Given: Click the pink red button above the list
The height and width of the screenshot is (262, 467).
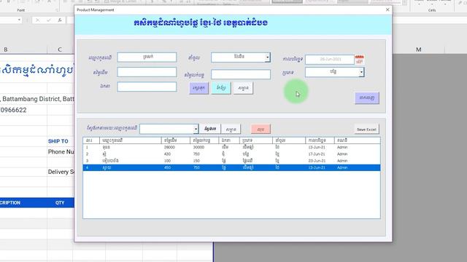Looking at the screenshot, I should pyautogui.click(x=260, y=130).
